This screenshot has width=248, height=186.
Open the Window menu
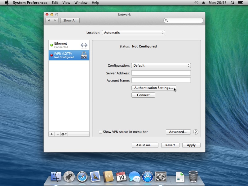[81, 3]
